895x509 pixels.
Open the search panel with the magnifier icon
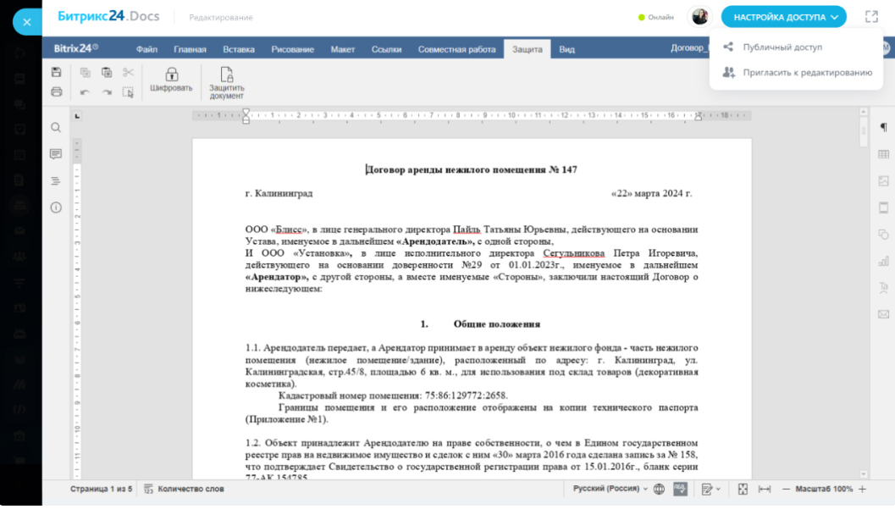[55, 128]
